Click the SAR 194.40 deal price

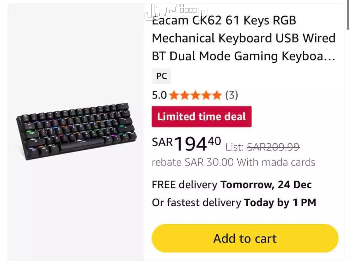click(x=186, y=144)
